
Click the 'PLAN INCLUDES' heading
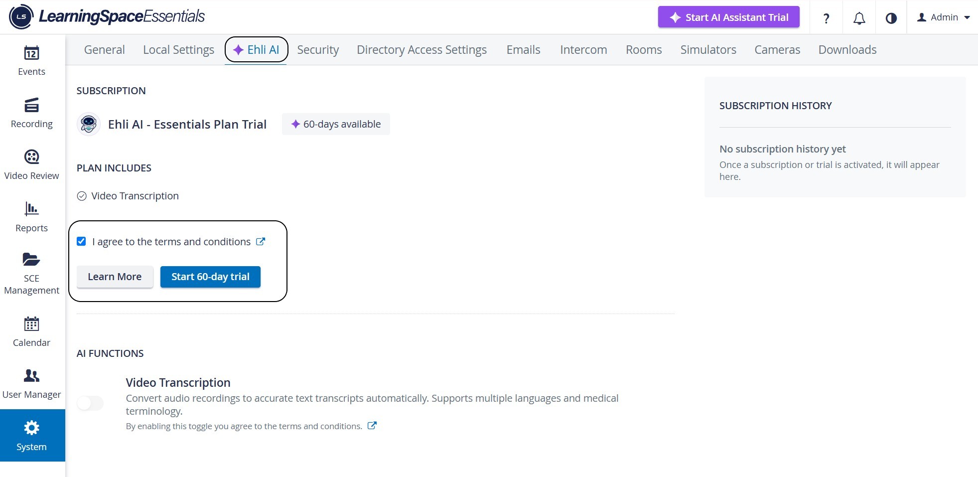pos(114,168)
